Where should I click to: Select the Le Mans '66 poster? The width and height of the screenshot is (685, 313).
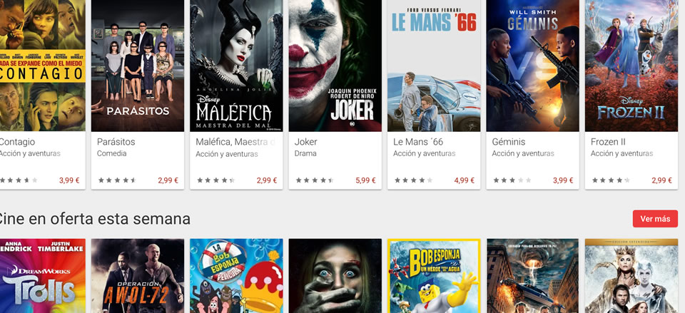click(434, 66)
